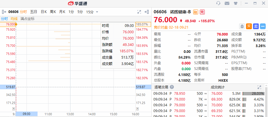This screenshot has width=268, height=117.
Task: Toggle the 均线 average line option
Action: click(14, 19)
